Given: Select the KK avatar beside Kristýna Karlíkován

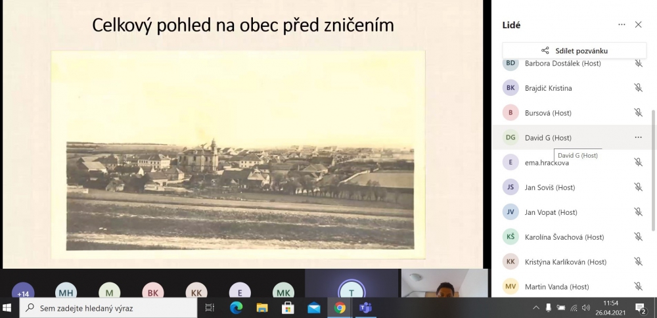Looking at the screenshot, I should click(x=510, y=262).
